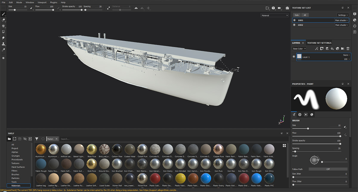Image resolution: width=358 pixels, height=192 pixels.
Task: Open the Material viewport mode dropdown
Action: (274, 15)
